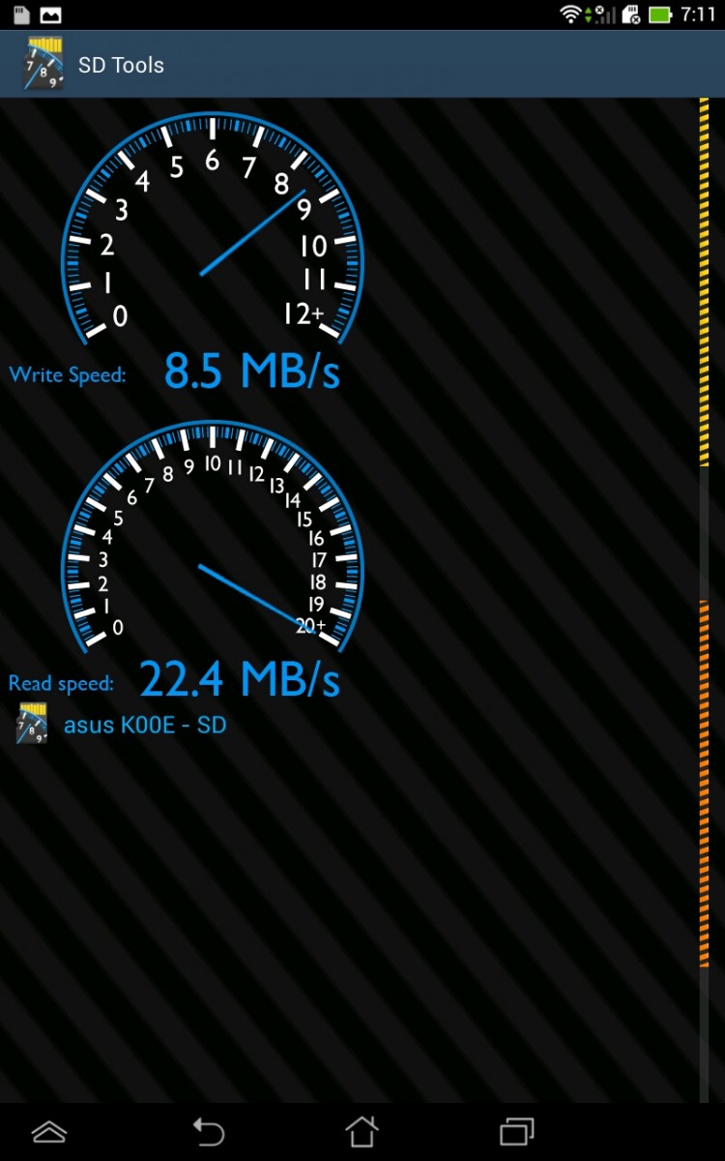Click the orange striped progress bar
This screenshot has width=725, height=1161.
pyautogui.click(x=704, y=785)
